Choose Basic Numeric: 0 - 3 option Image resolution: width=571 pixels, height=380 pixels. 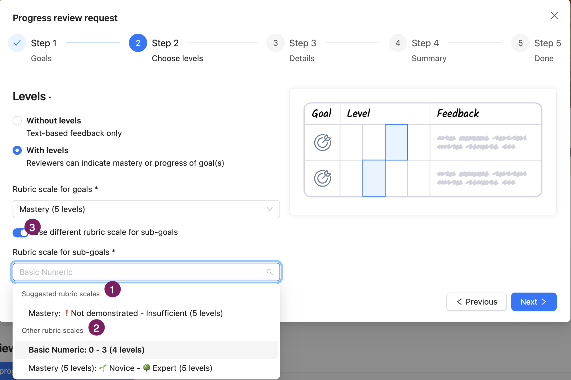(x=146, y=350)
